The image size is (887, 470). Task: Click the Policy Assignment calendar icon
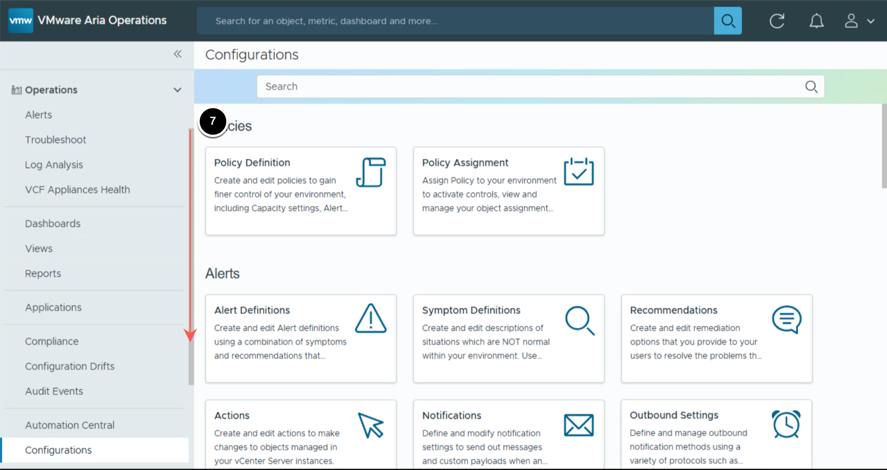578,172
